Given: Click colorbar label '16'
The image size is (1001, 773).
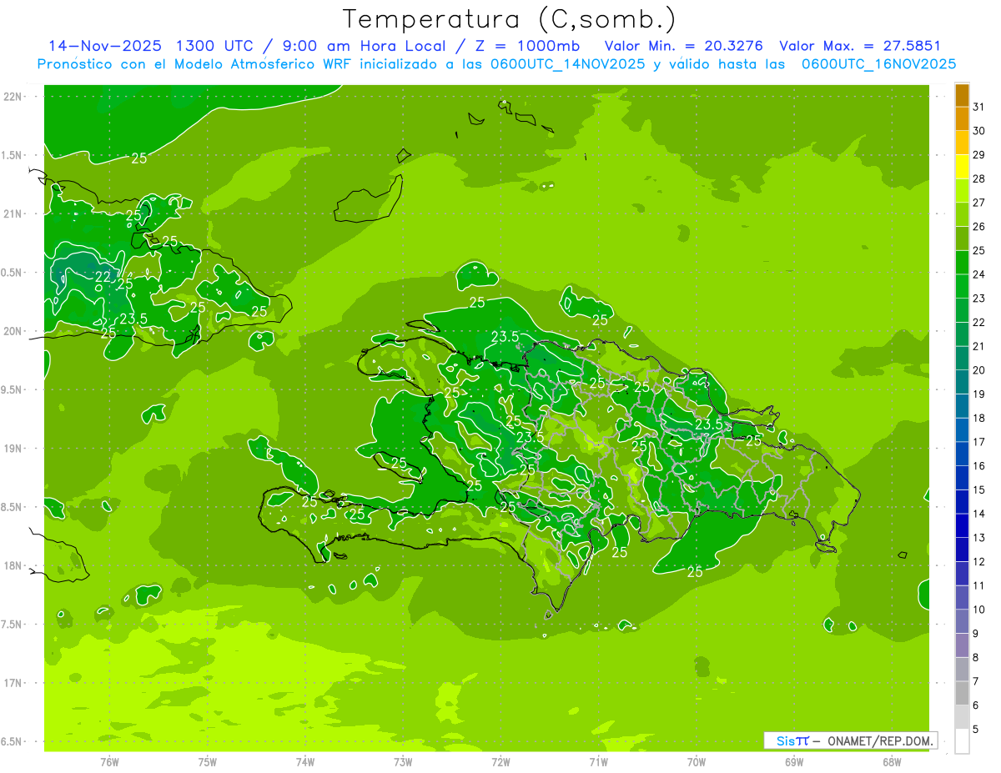Looking at the screenshot, I should tap(978, 466).
